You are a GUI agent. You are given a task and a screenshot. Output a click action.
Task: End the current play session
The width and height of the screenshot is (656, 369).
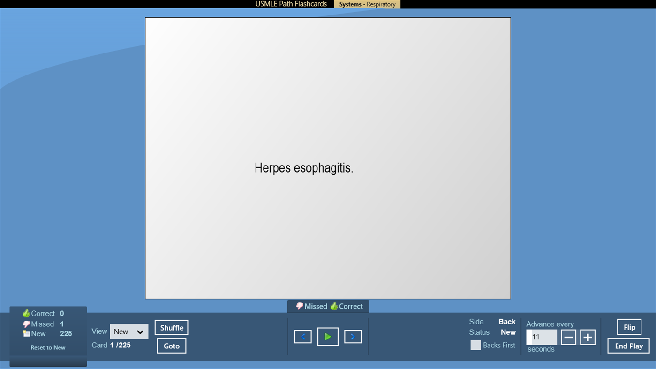click(628, 346)
